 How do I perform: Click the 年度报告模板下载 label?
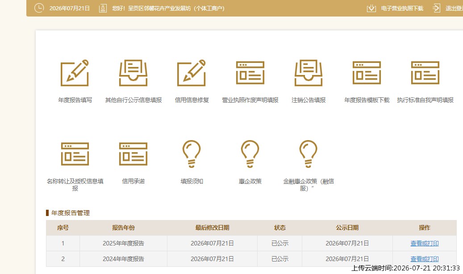[x=367, y=100]
